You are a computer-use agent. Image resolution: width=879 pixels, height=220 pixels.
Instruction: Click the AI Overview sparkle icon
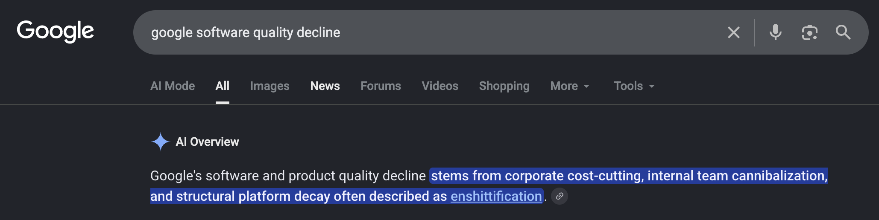pos(161,142)
